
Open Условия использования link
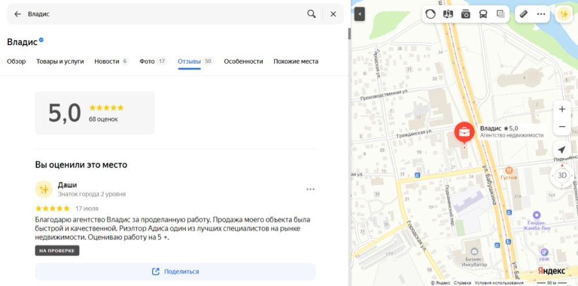click(x=498, y=283)
